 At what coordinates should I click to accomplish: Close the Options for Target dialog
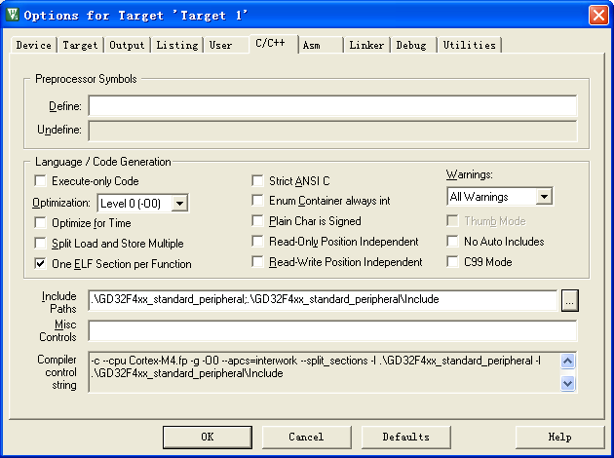597,16
